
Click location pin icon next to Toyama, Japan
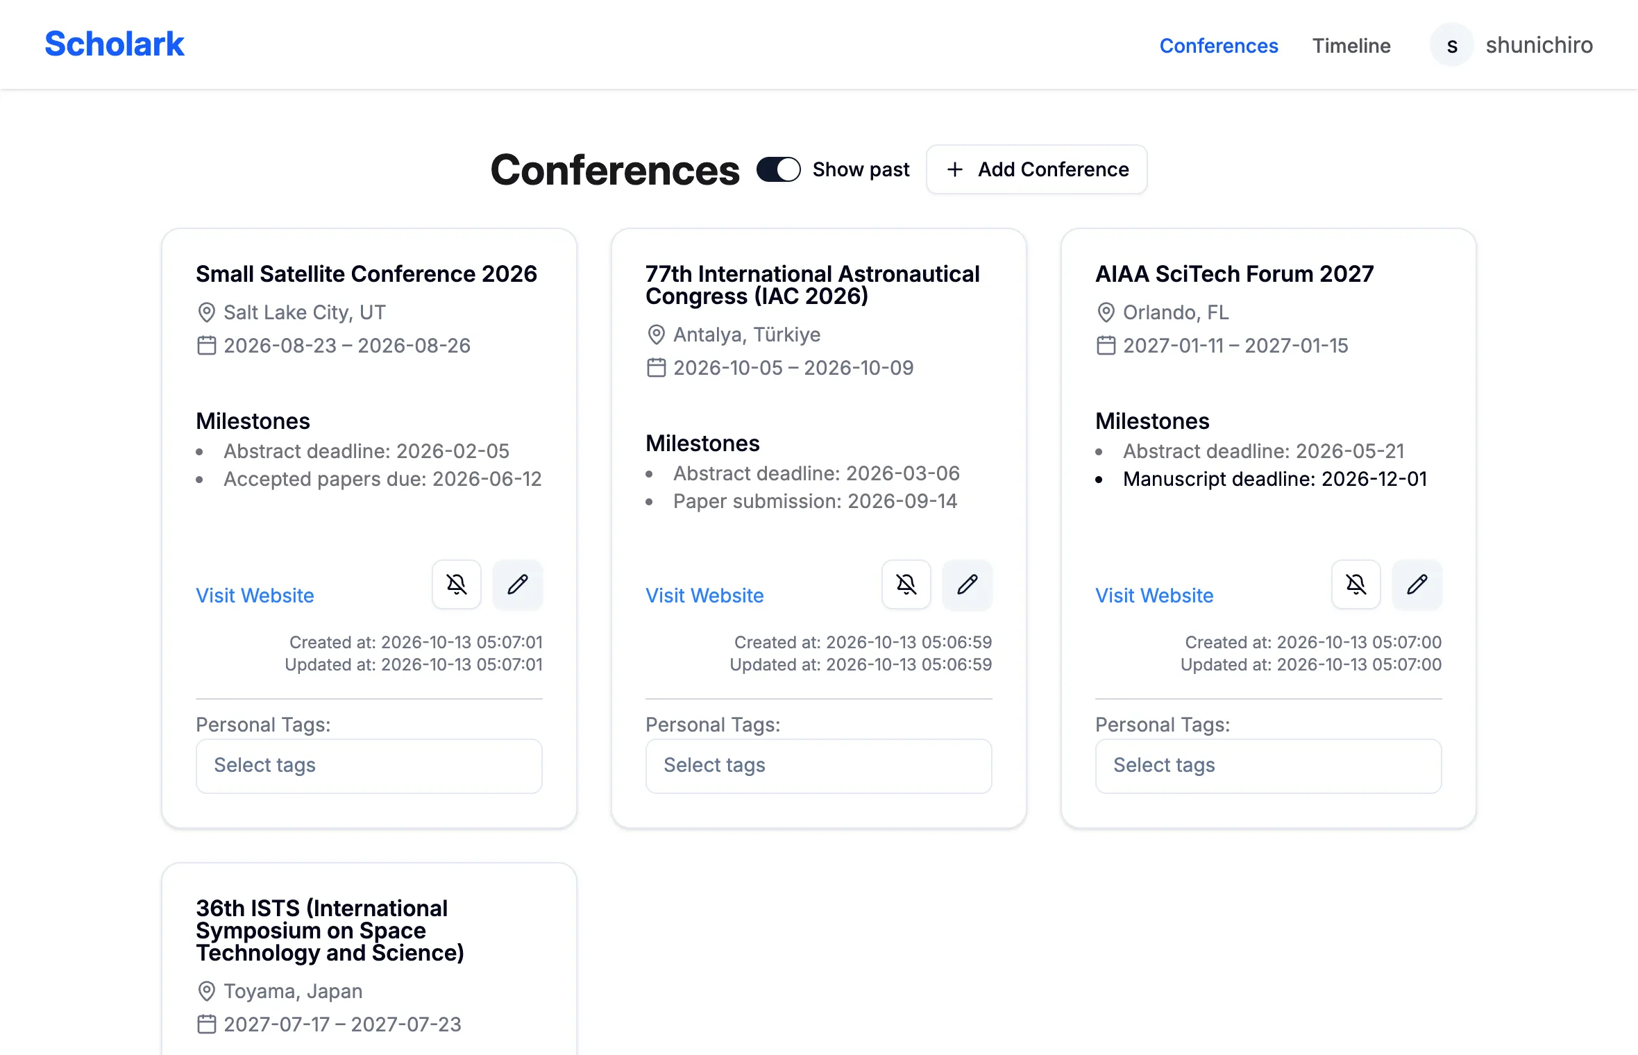(x=207, y=991)
